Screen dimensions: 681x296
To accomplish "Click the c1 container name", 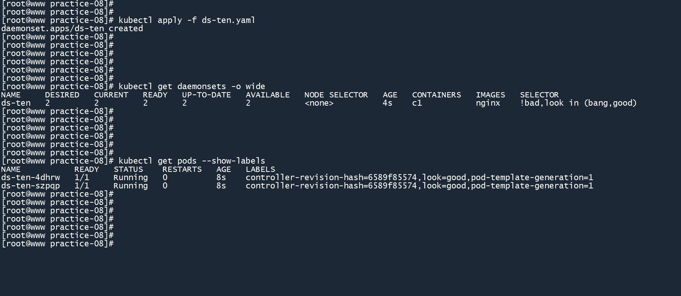I will pyautogui.click(x=417, y=103).
